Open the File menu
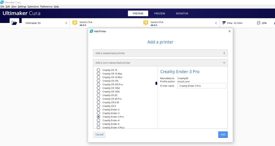 tap(3, 6)
